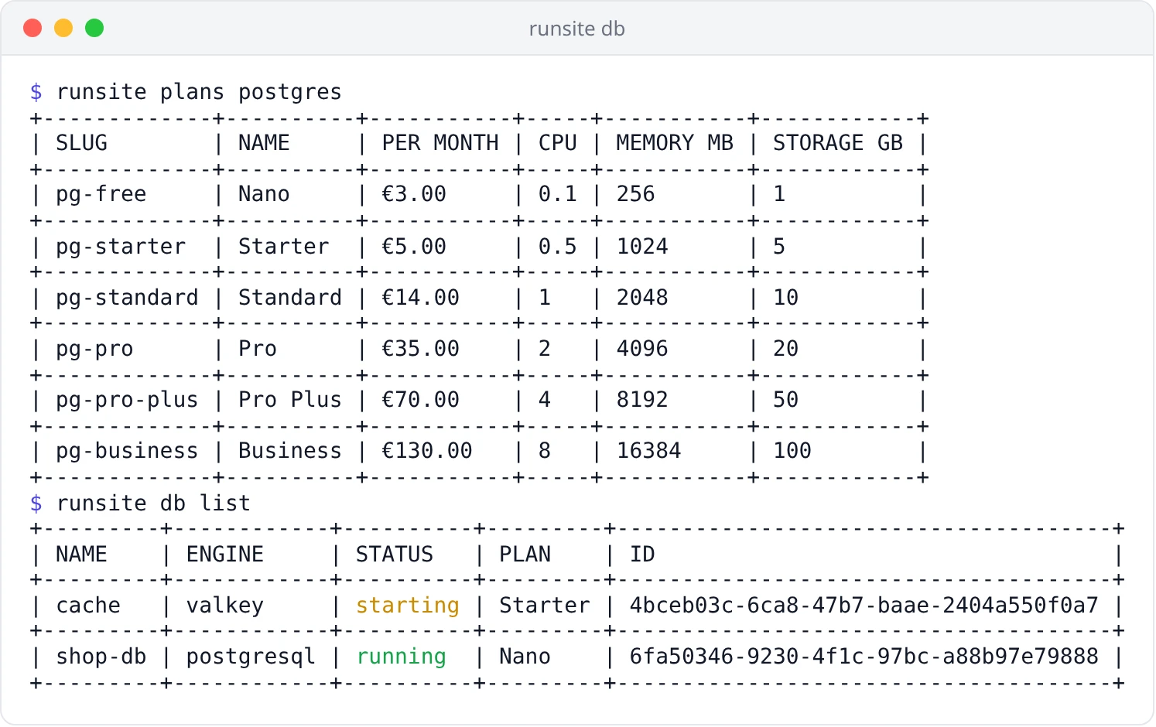Click the 'valkey' engine cell
The image size is (1156, 727).
225,606
